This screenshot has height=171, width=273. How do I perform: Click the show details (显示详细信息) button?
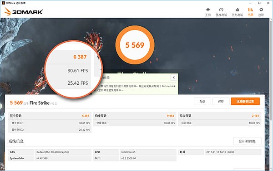247,141
